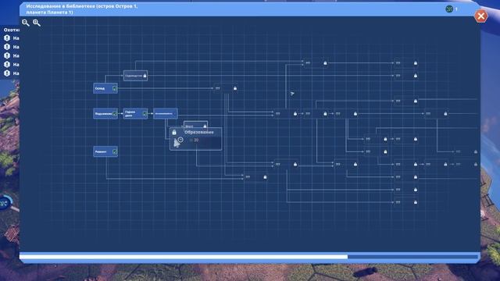Zoom in the research tree
Screen dimensions: 500x281
[37, 23]
